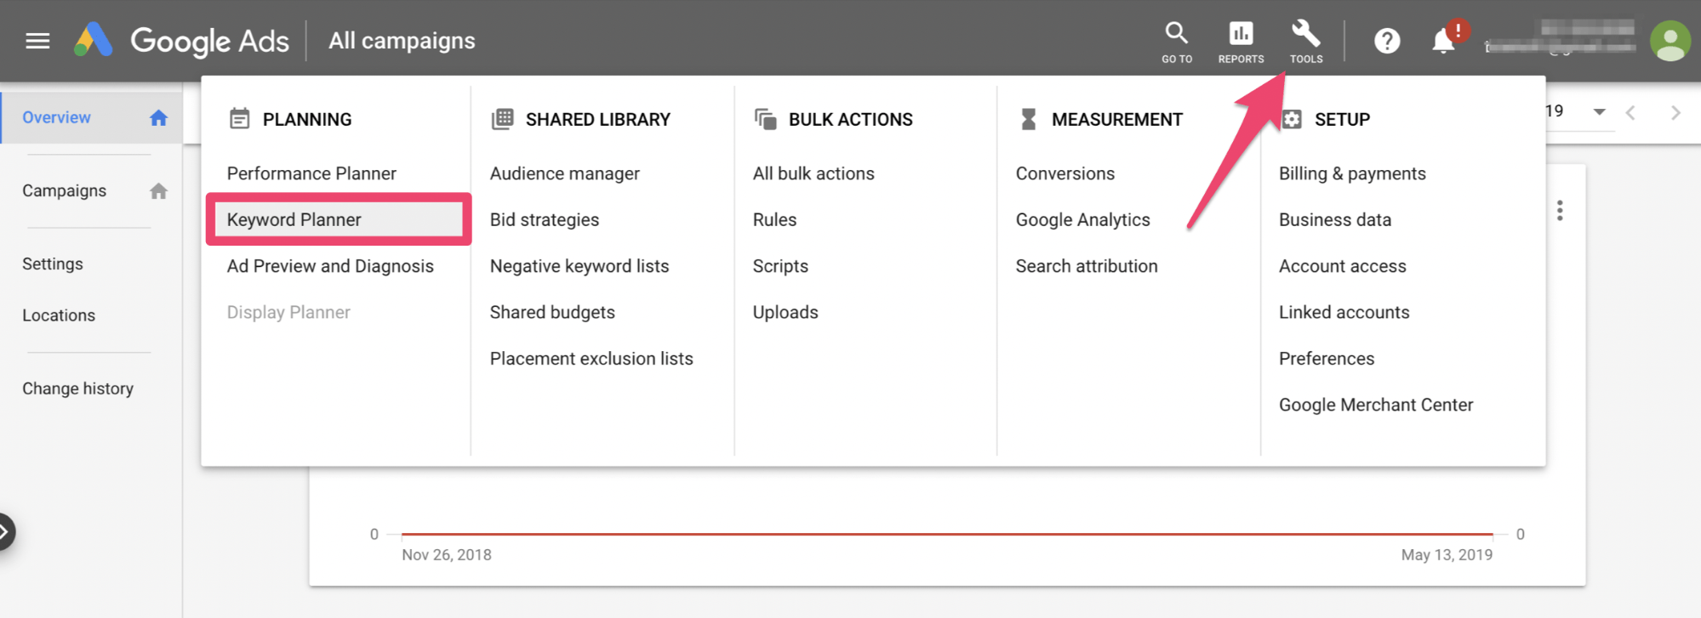The height and width of the screenshot is (618, 1701).
Task: Click the Measurement hourglass icon
Action: [x=1028, y=119]
